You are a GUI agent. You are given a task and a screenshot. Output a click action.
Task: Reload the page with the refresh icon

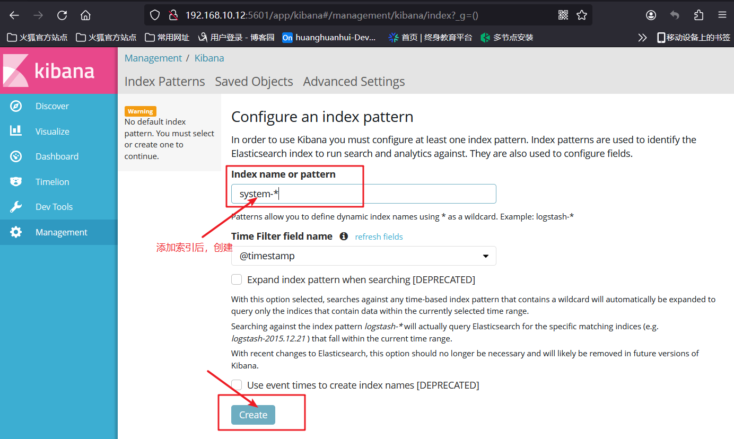pyautogui.click(x=62, y=15)
